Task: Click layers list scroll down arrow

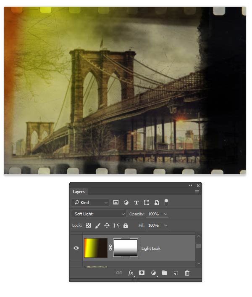Action: pos(199,263)
